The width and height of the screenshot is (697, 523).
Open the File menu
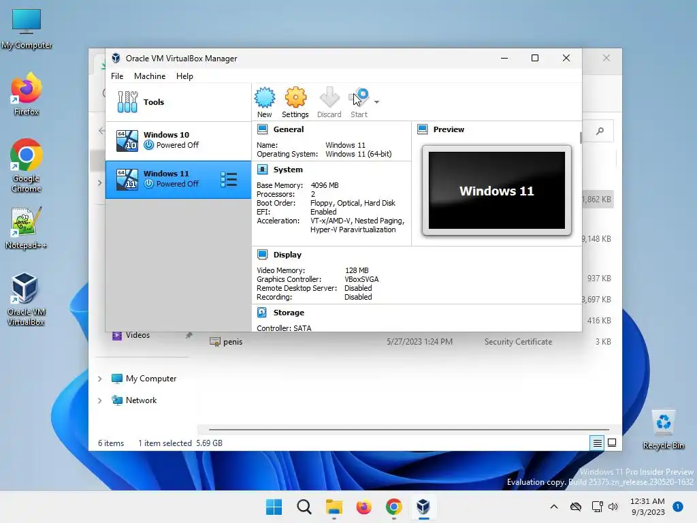tap(117, 76)
